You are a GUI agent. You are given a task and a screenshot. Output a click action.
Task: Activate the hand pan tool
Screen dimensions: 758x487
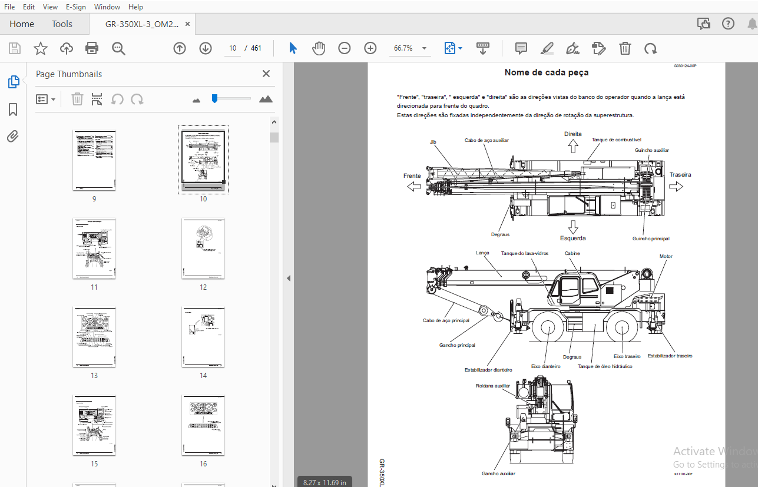pyautogui.click(x=319, y=48)
